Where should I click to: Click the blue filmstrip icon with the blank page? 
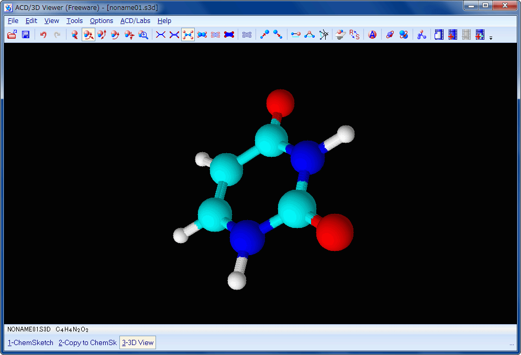[439, 35]
